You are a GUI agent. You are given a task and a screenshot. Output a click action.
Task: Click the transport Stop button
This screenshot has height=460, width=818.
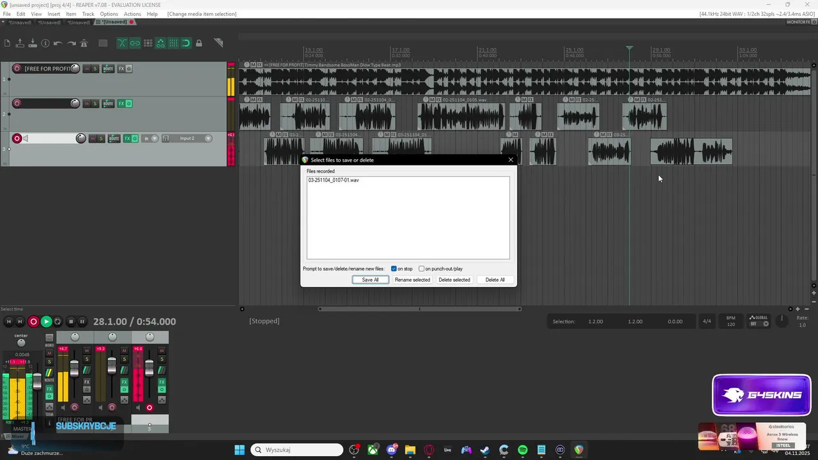[71, 322]
